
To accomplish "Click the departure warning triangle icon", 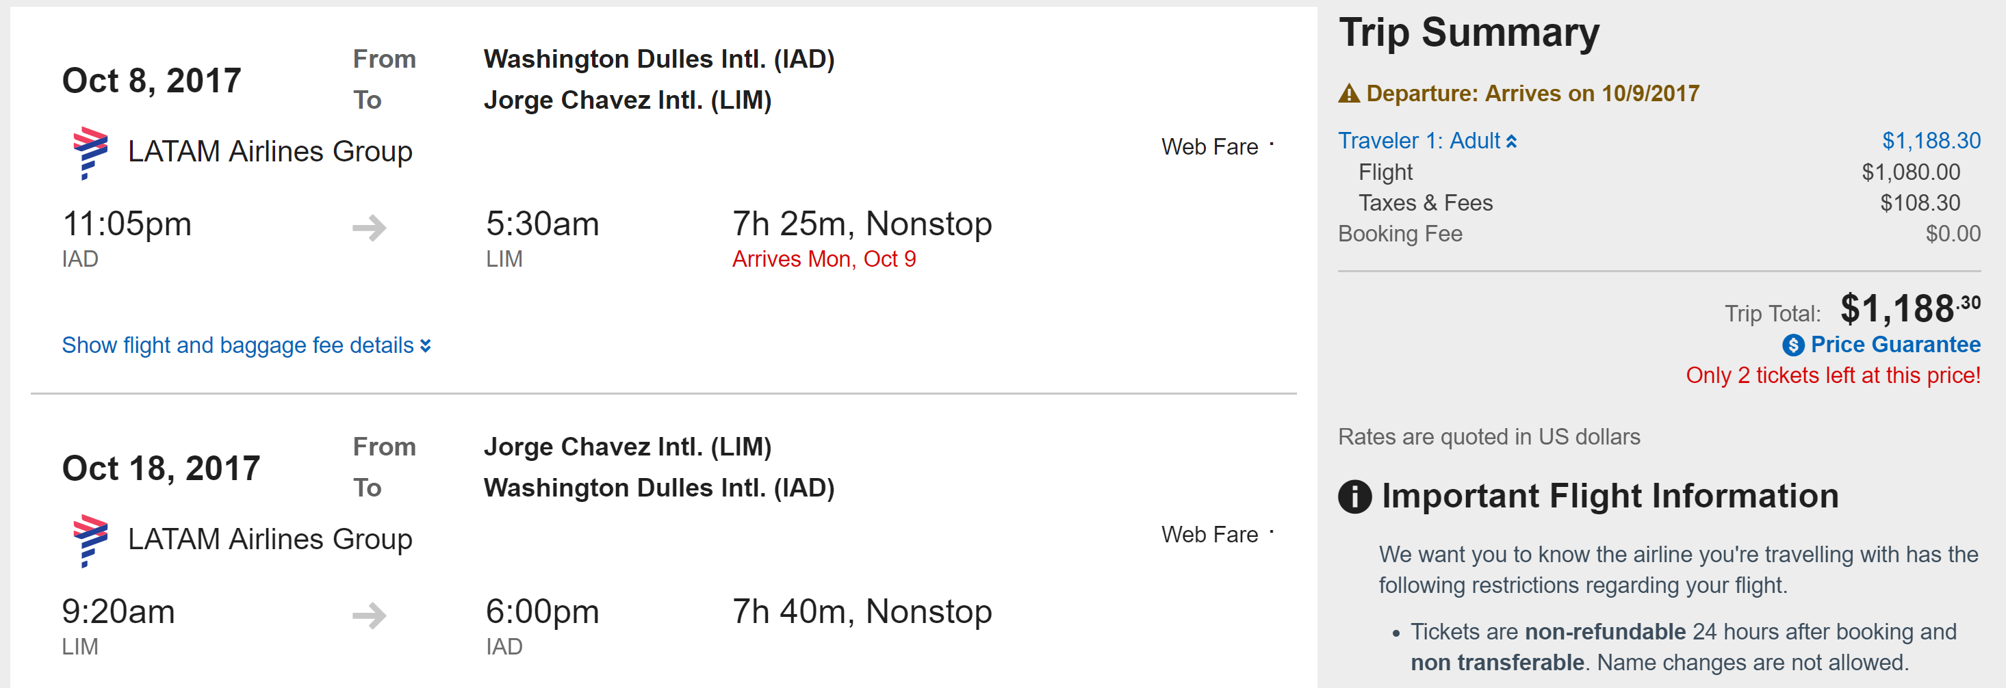I will (1349, 94).
